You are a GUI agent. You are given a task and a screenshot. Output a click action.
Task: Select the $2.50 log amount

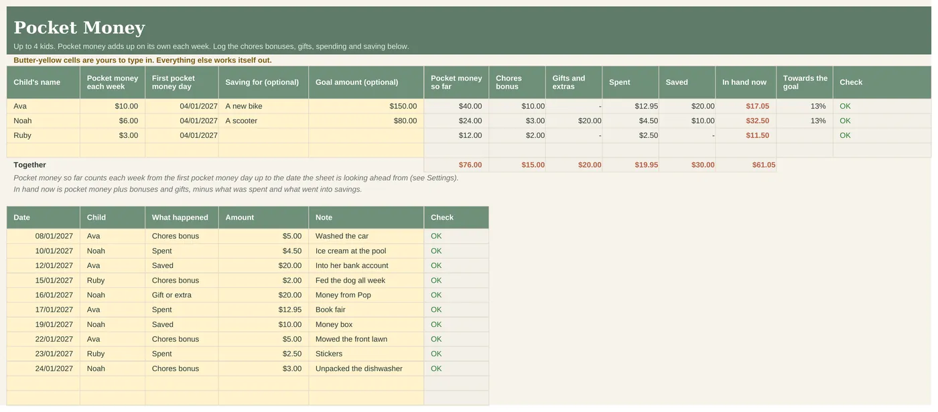(x=263, y=354)
